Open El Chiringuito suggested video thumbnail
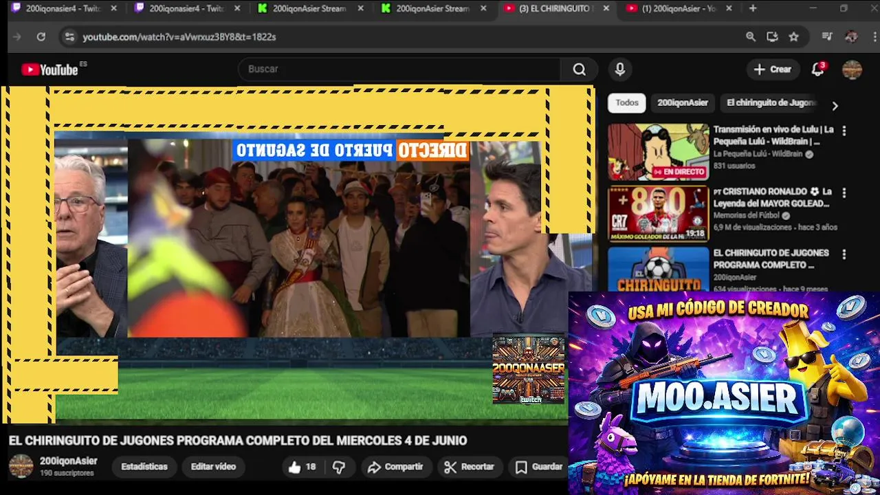880x495 pixels. pyautogui.click(x=658, y=269)
